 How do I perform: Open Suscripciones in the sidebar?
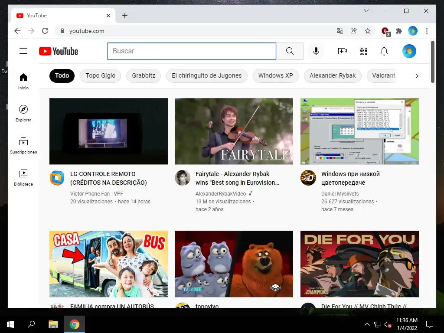coord(23,146)
